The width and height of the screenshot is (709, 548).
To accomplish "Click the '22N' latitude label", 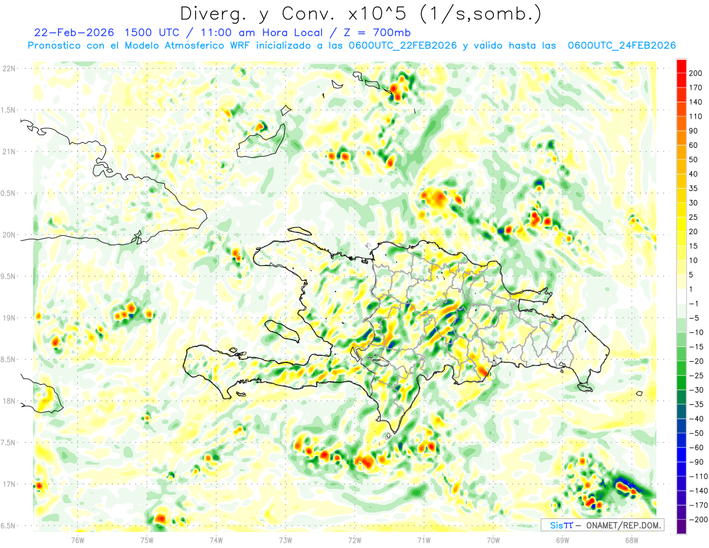I will [8, 69].
